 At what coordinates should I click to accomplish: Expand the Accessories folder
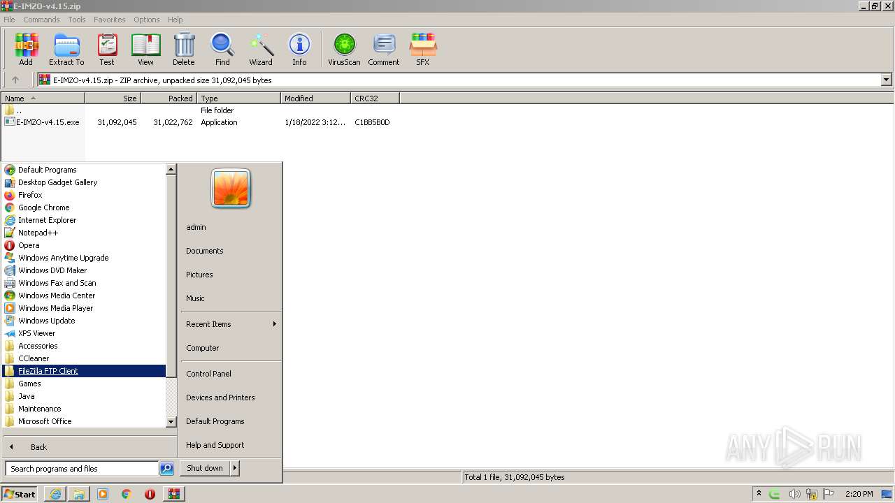84,346
